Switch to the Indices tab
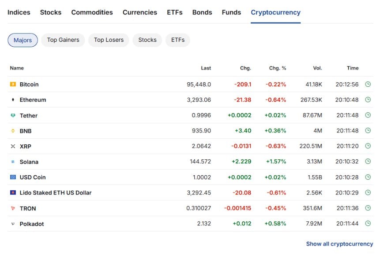The height and width of the screenshot is (258, 384). (x=19, y=12)
